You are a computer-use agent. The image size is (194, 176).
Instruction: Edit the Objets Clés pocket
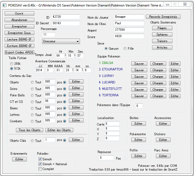pos(76,140)
